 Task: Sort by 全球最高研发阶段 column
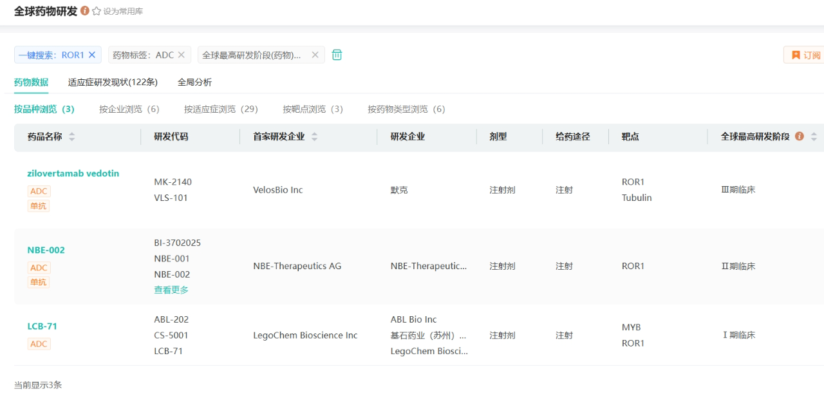[x=814, y=137]
